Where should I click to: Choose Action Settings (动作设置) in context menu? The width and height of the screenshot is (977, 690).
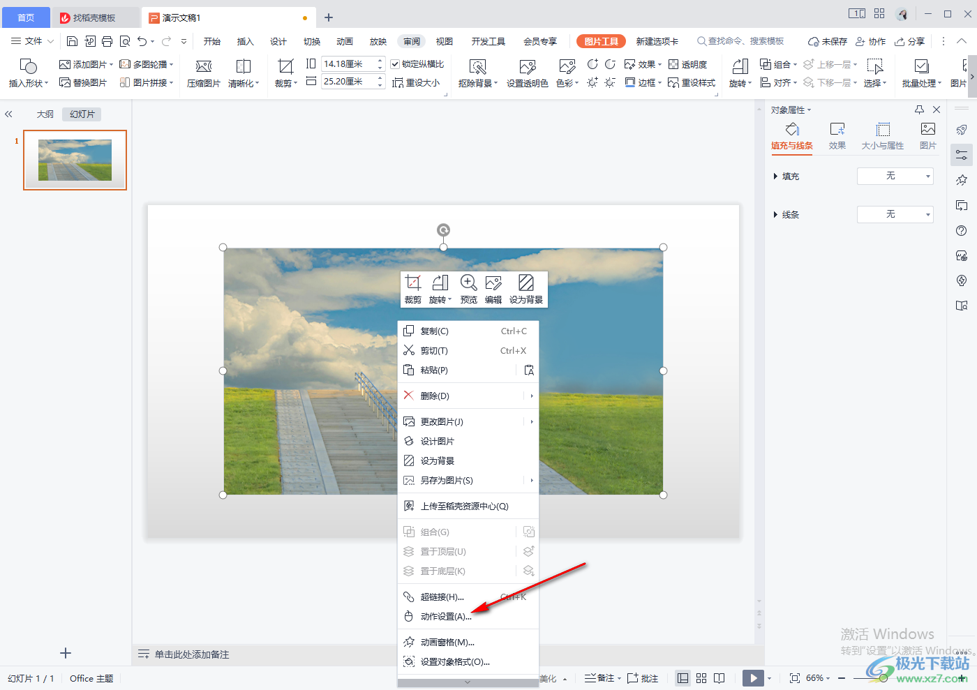click(469, 617)
